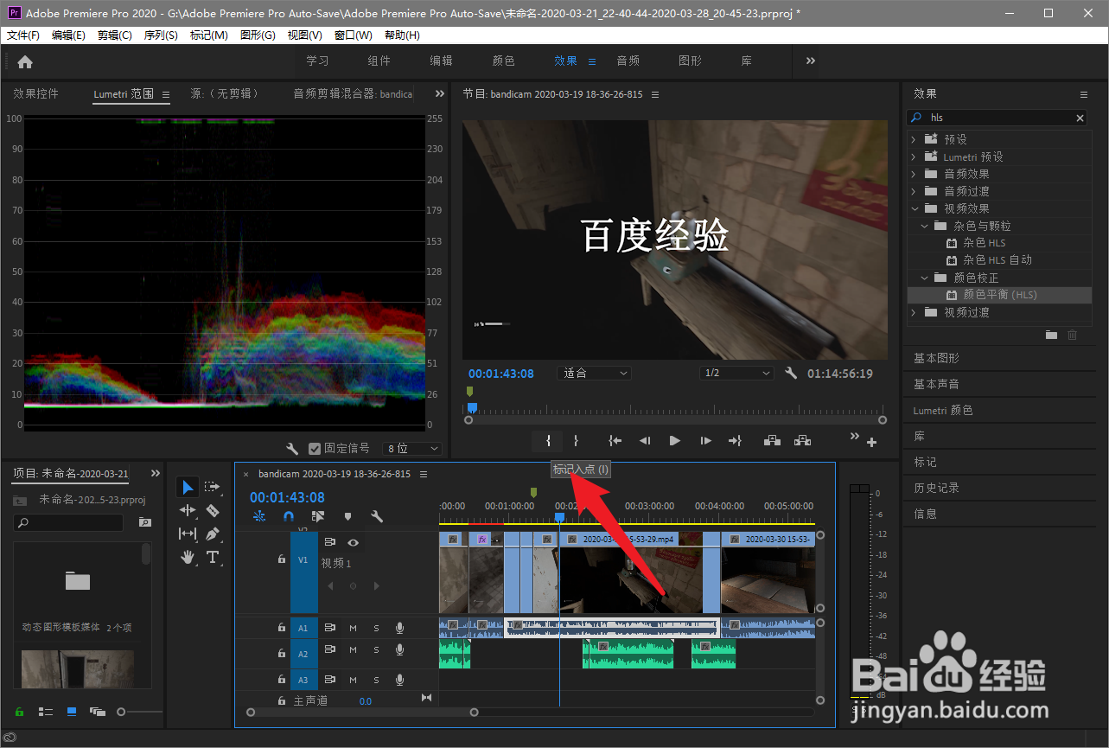Screen dimensions: 1109x748
Task: Select the Track Select Forward tool
Action: [213, 487]
